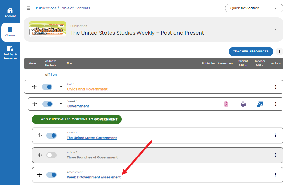Click move handle for Assessment row
The width and height of the screenshot is (287, 185).
40,174
